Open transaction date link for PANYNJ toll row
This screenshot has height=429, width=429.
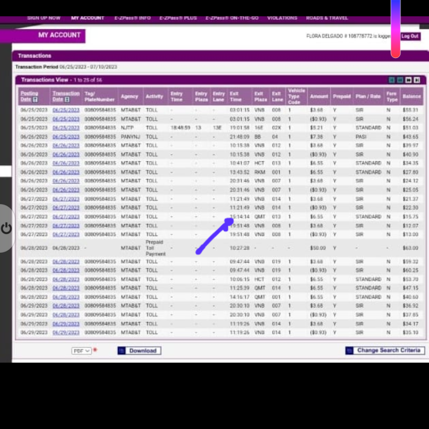[66, 137]
